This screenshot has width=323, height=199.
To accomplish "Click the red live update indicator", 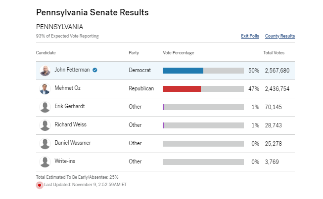I will [x=40, y=185].
